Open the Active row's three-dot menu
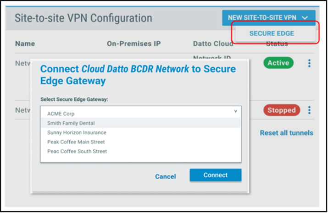 coord(309,63)
